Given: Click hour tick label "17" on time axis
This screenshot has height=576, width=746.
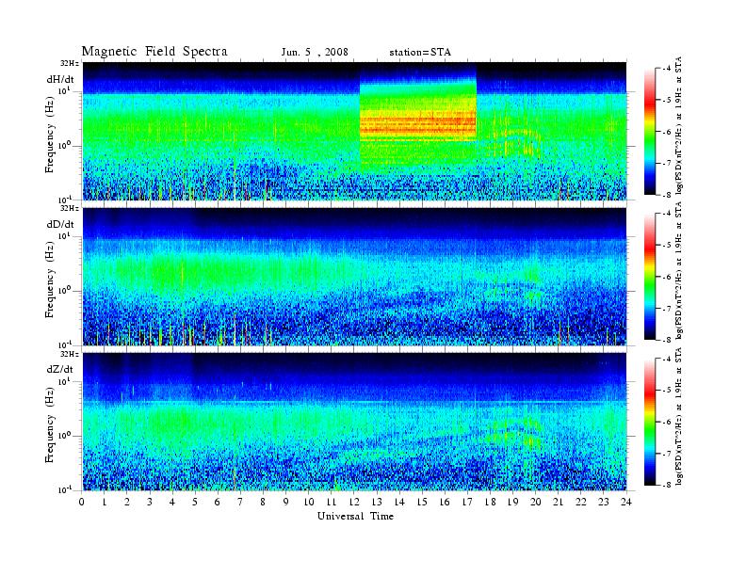Looking at the screenshot, I should (467, 502).
